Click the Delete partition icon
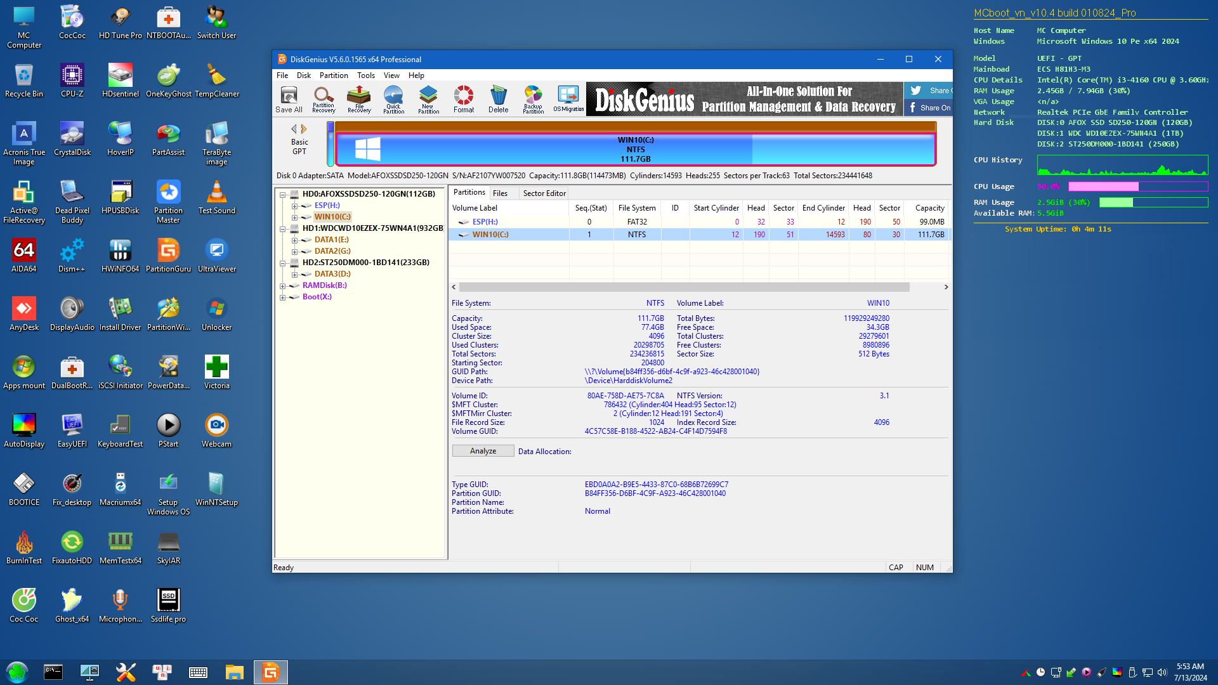 (x=498, y=99)
